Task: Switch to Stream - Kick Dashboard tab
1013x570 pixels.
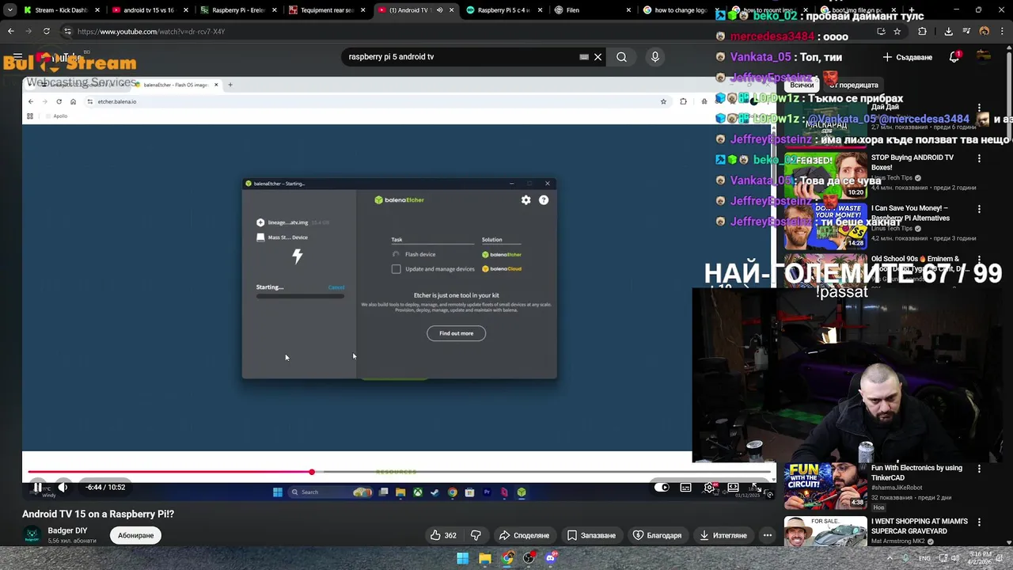Action: click(61, 10)
